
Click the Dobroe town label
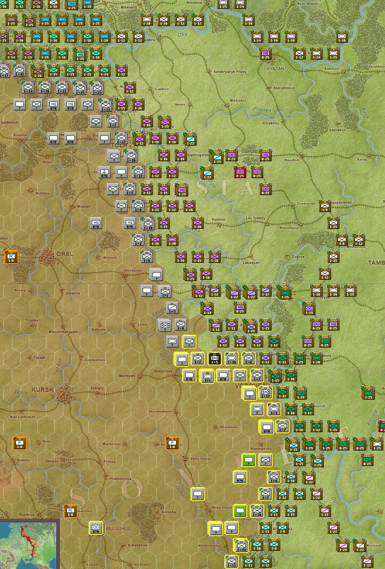point(298,256)
